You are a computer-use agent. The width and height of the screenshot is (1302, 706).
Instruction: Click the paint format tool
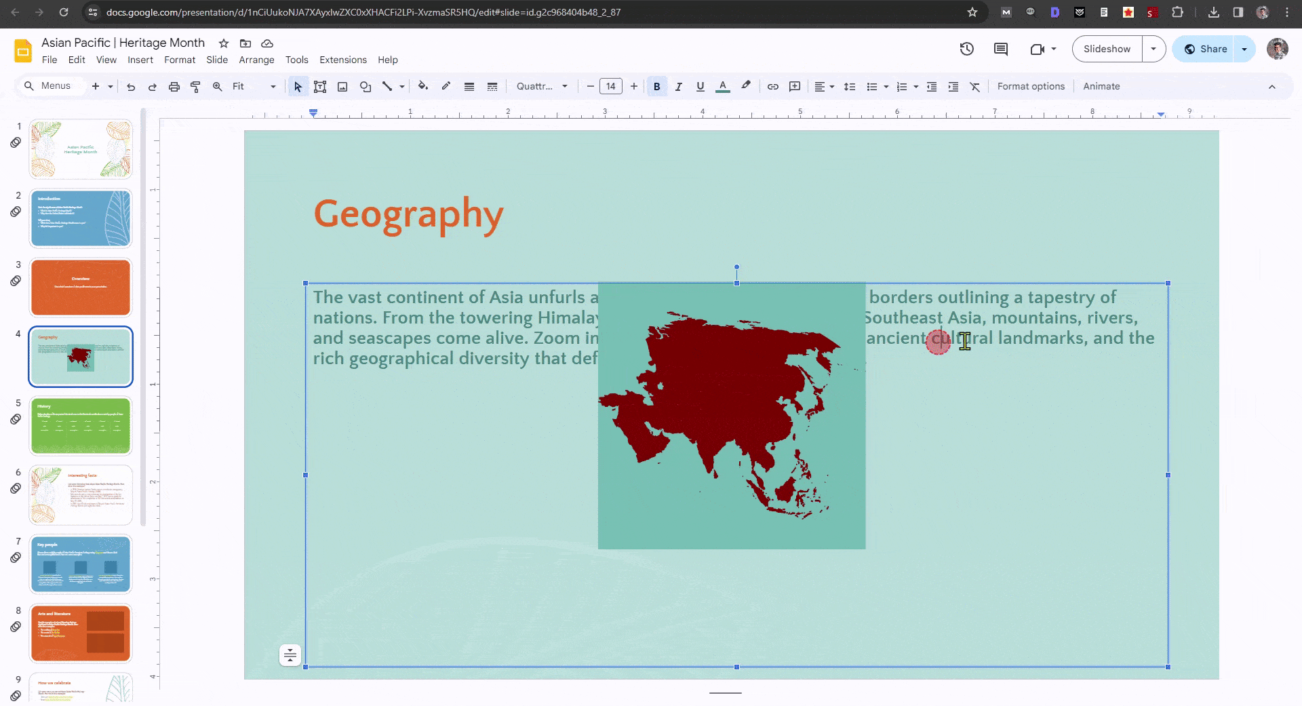tap(195, 86)
